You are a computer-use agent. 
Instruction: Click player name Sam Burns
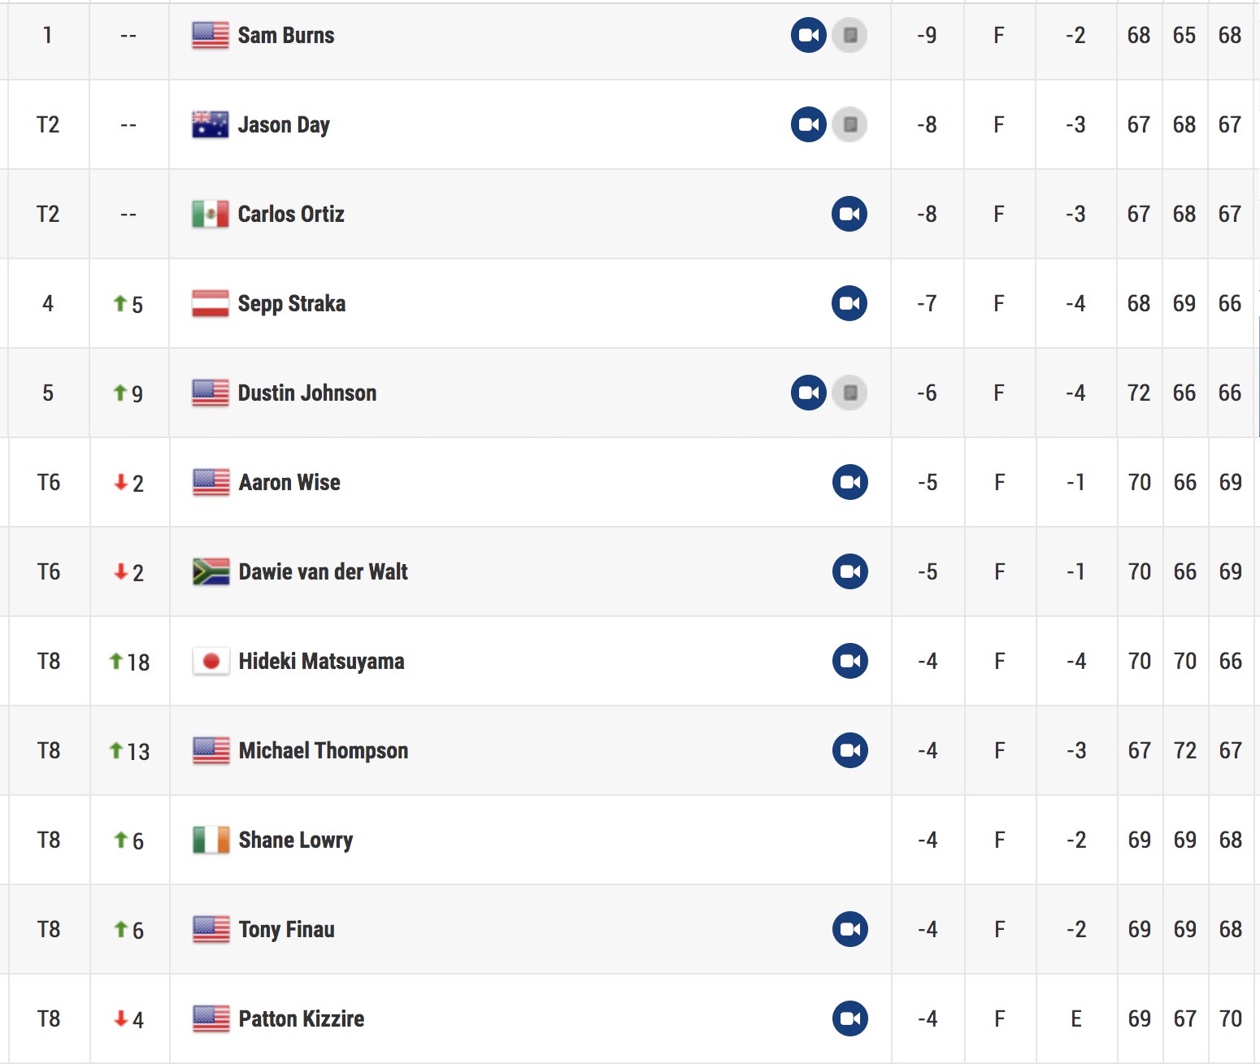click(x=286, y=35)
